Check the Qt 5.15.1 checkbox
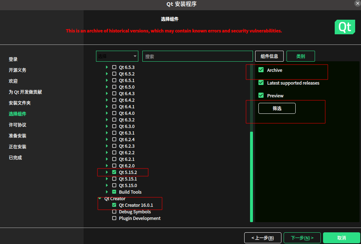The image size is (361, 244). point(114,178)
